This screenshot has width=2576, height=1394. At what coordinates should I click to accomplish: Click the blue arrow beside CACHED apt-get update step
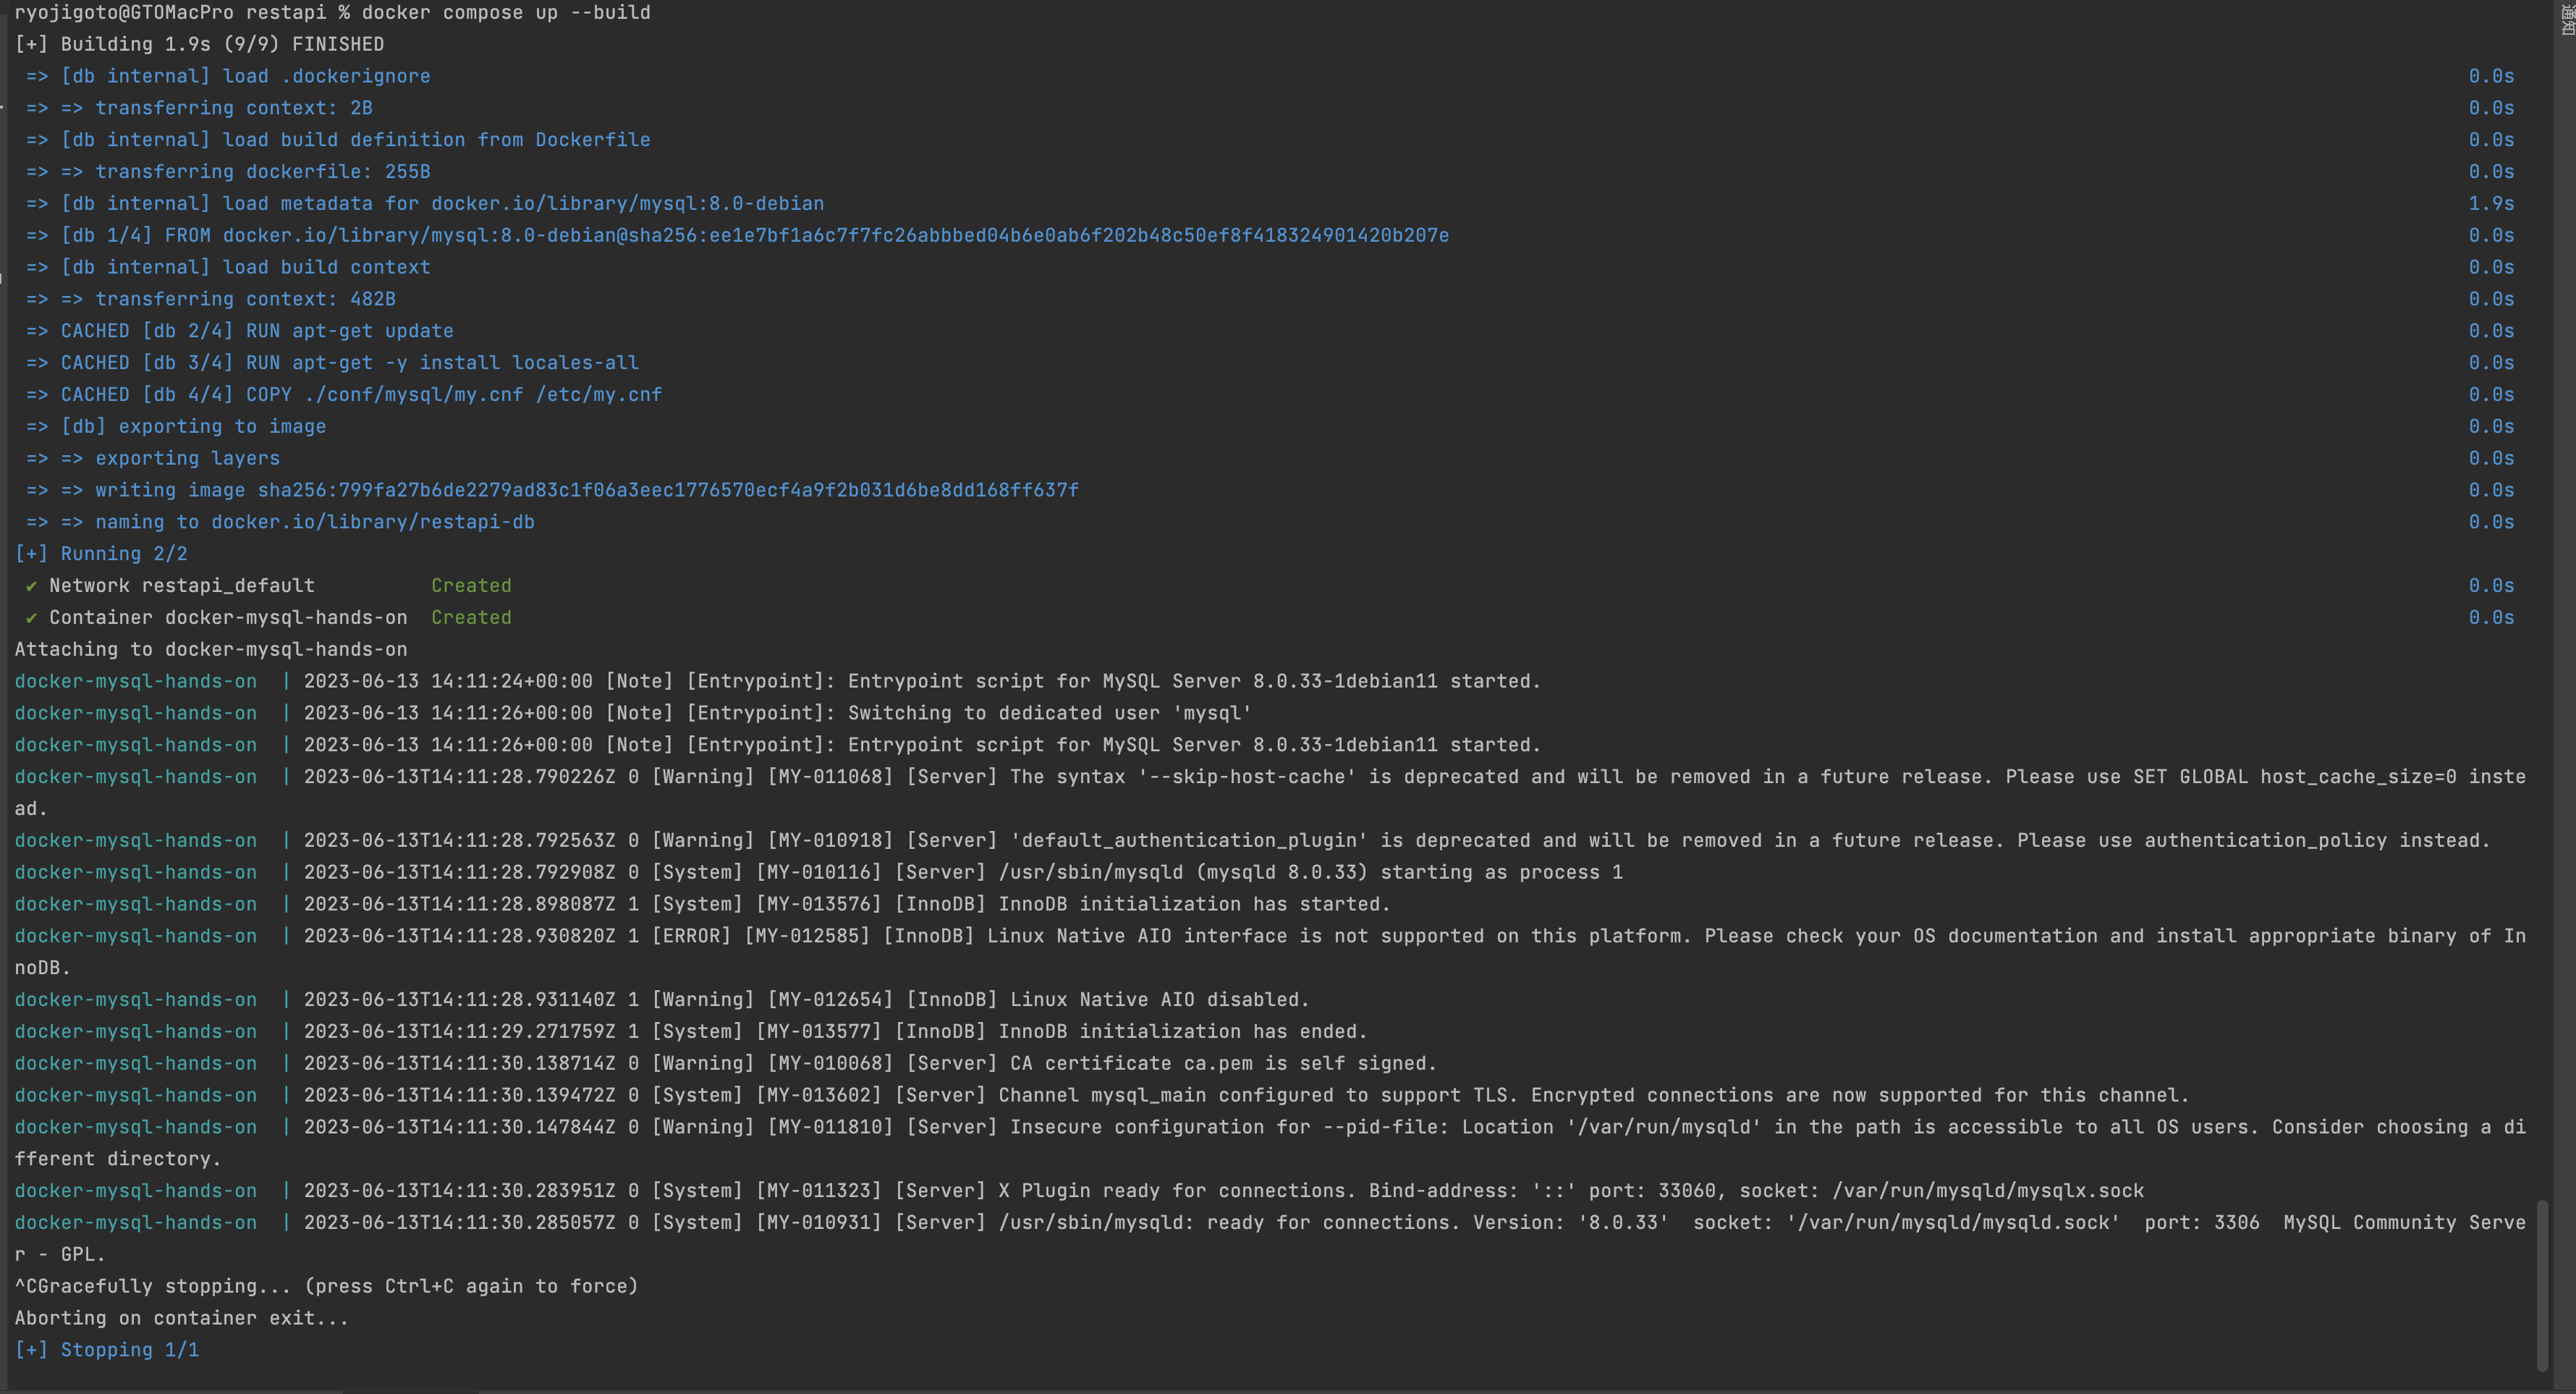pyautogui.click(x=36, y=330)
